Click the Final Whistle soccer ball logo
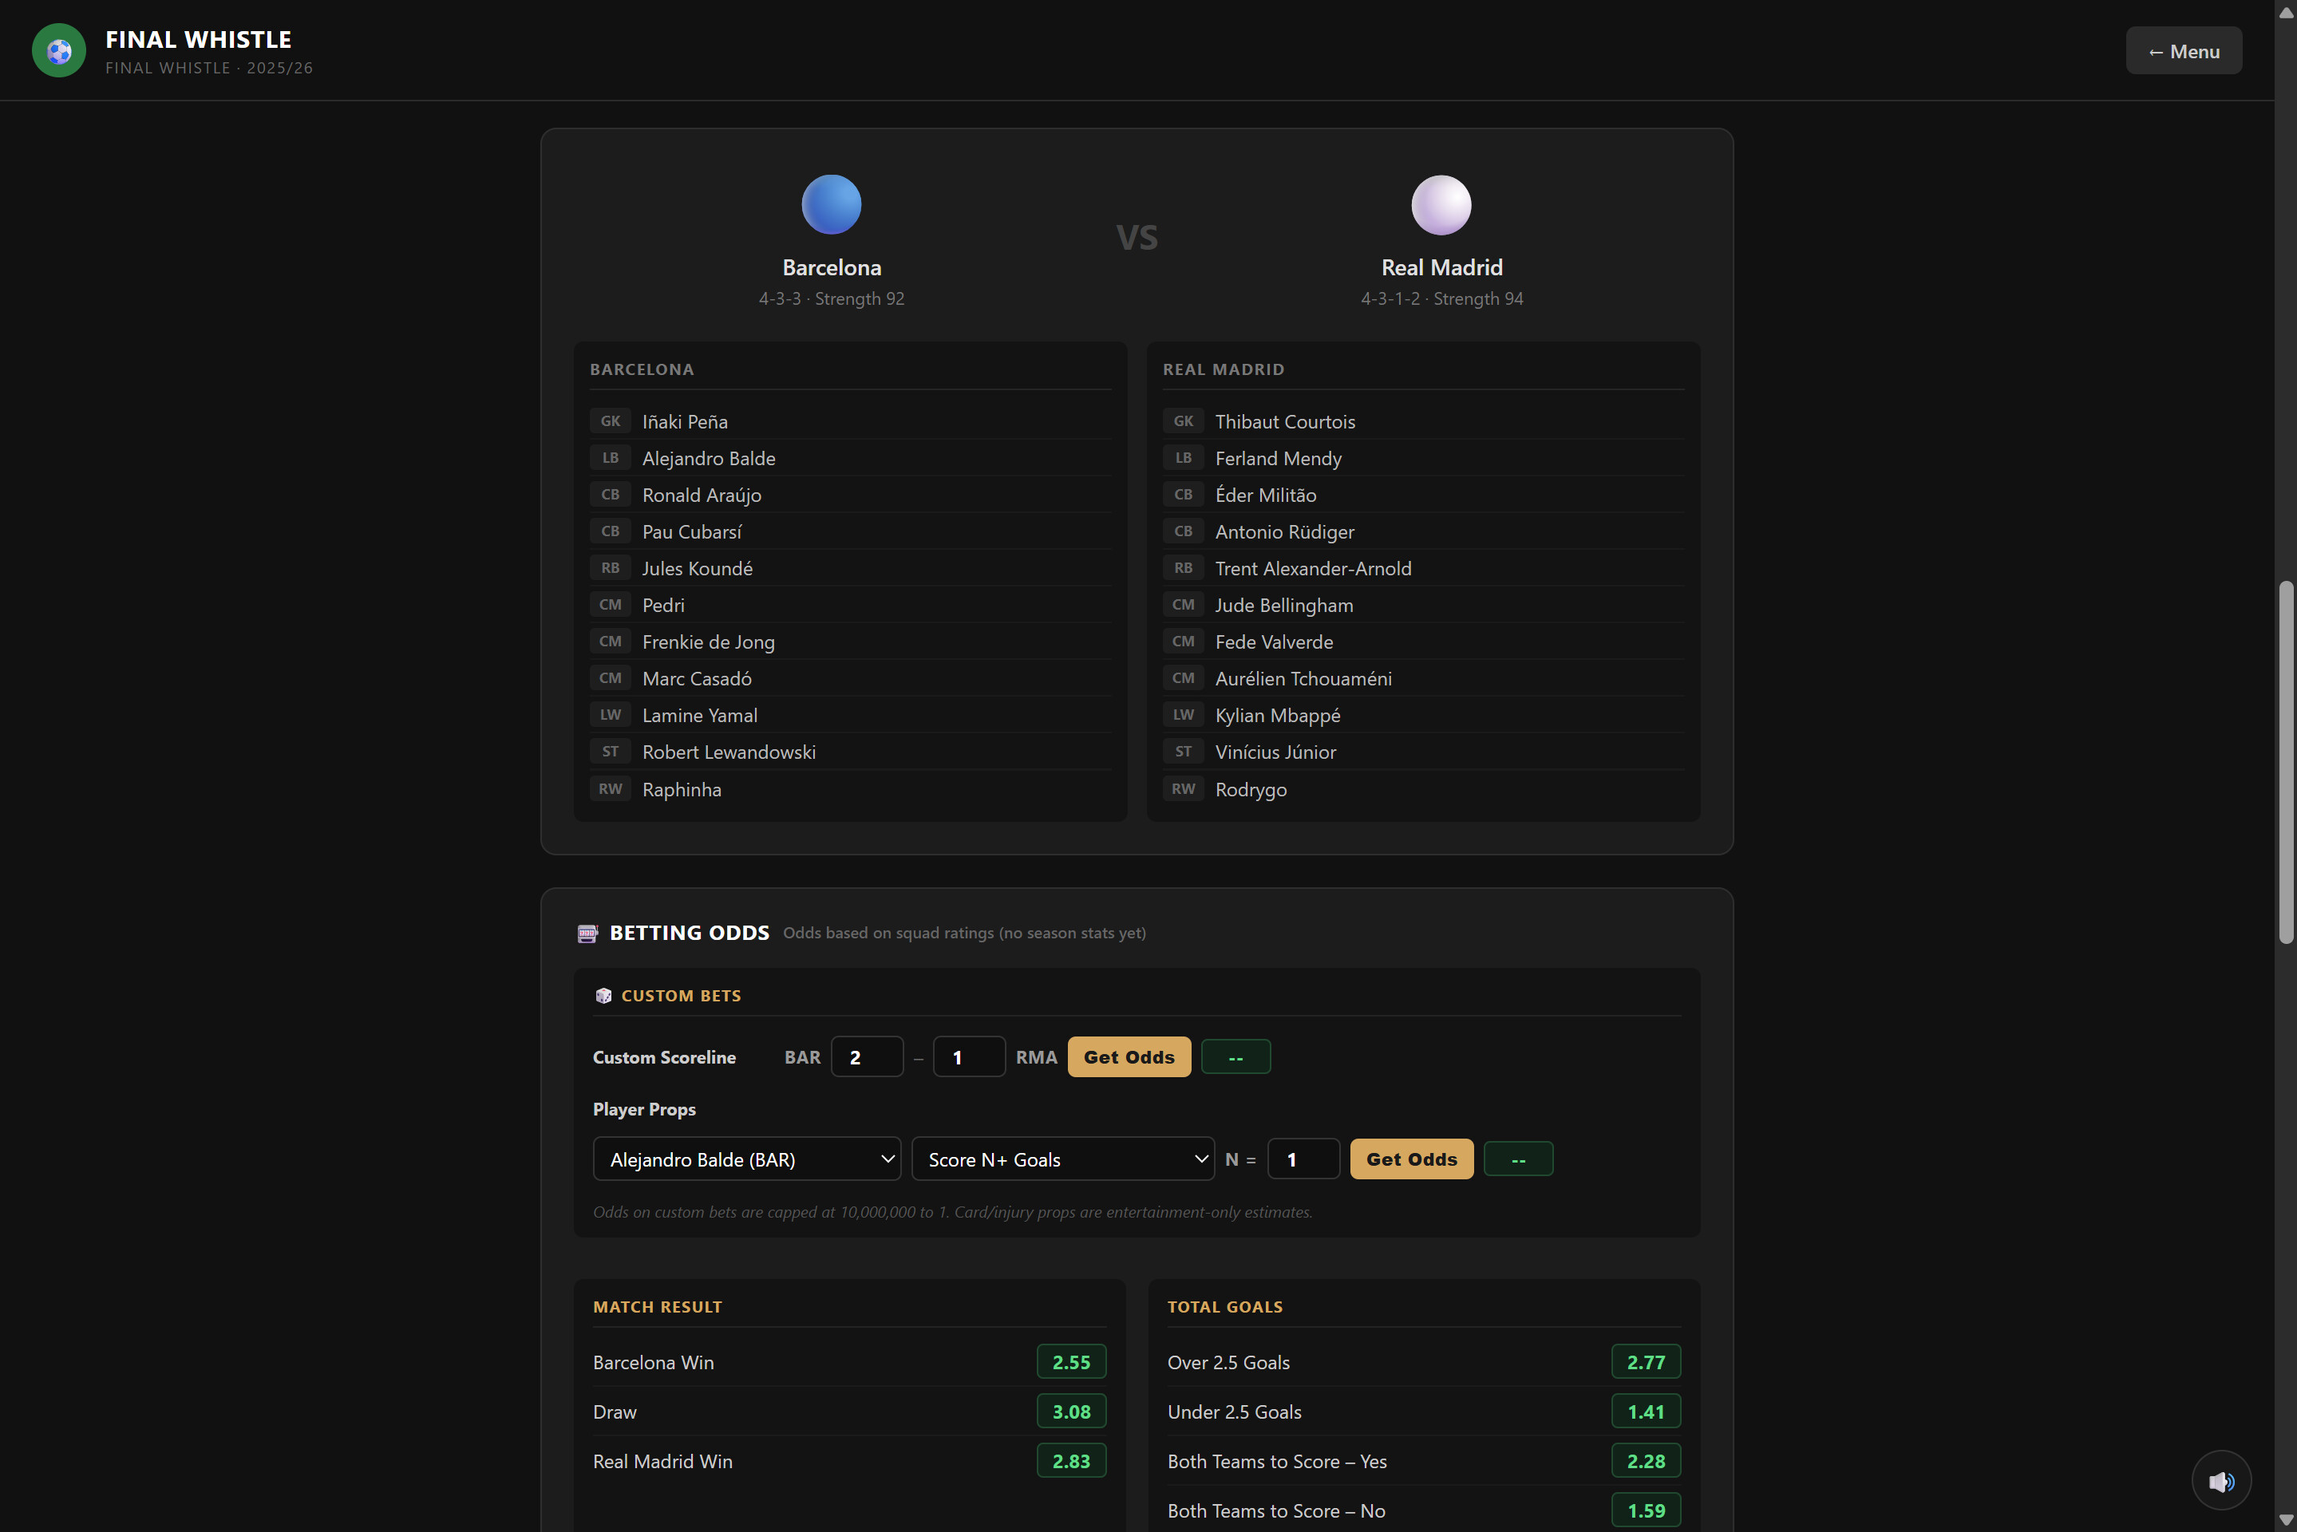The image size is (2297, 1532). (x=58, y=51)
